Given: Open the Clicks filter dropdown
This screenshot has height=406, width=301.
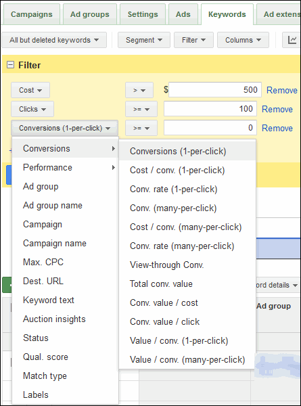Looking at the screenshot, I should tap(32, 109).
